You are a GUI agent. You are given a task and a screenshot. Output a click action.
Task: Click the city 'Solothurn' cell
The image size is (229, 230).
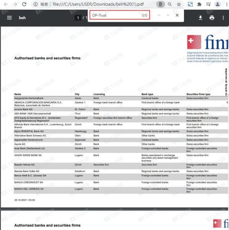80,171
